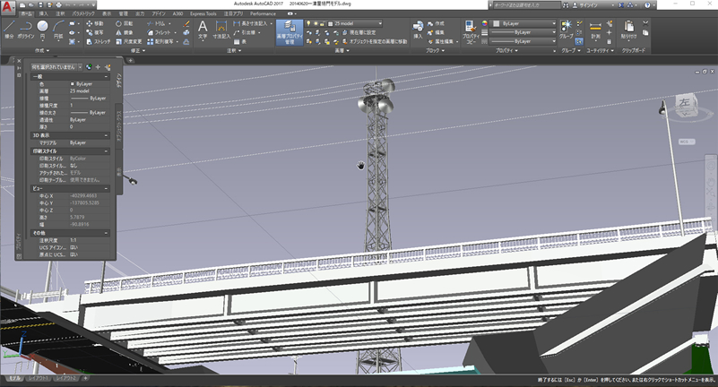Select the 円 (Circle) tool
The height and width of the screenshot is (387, 718).
coord(44,29)
